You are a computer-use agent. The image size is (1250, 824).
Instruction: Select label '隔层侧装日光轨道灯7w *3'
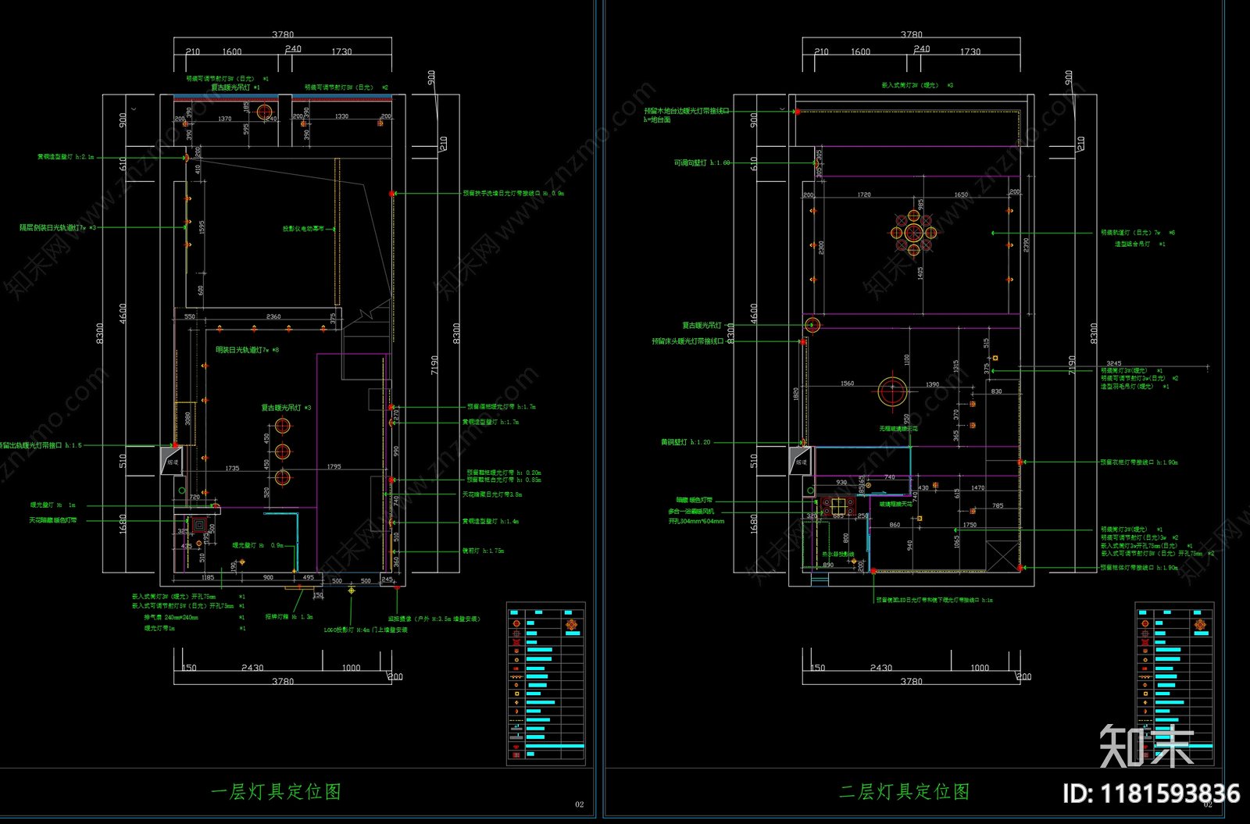click(58, 228)
